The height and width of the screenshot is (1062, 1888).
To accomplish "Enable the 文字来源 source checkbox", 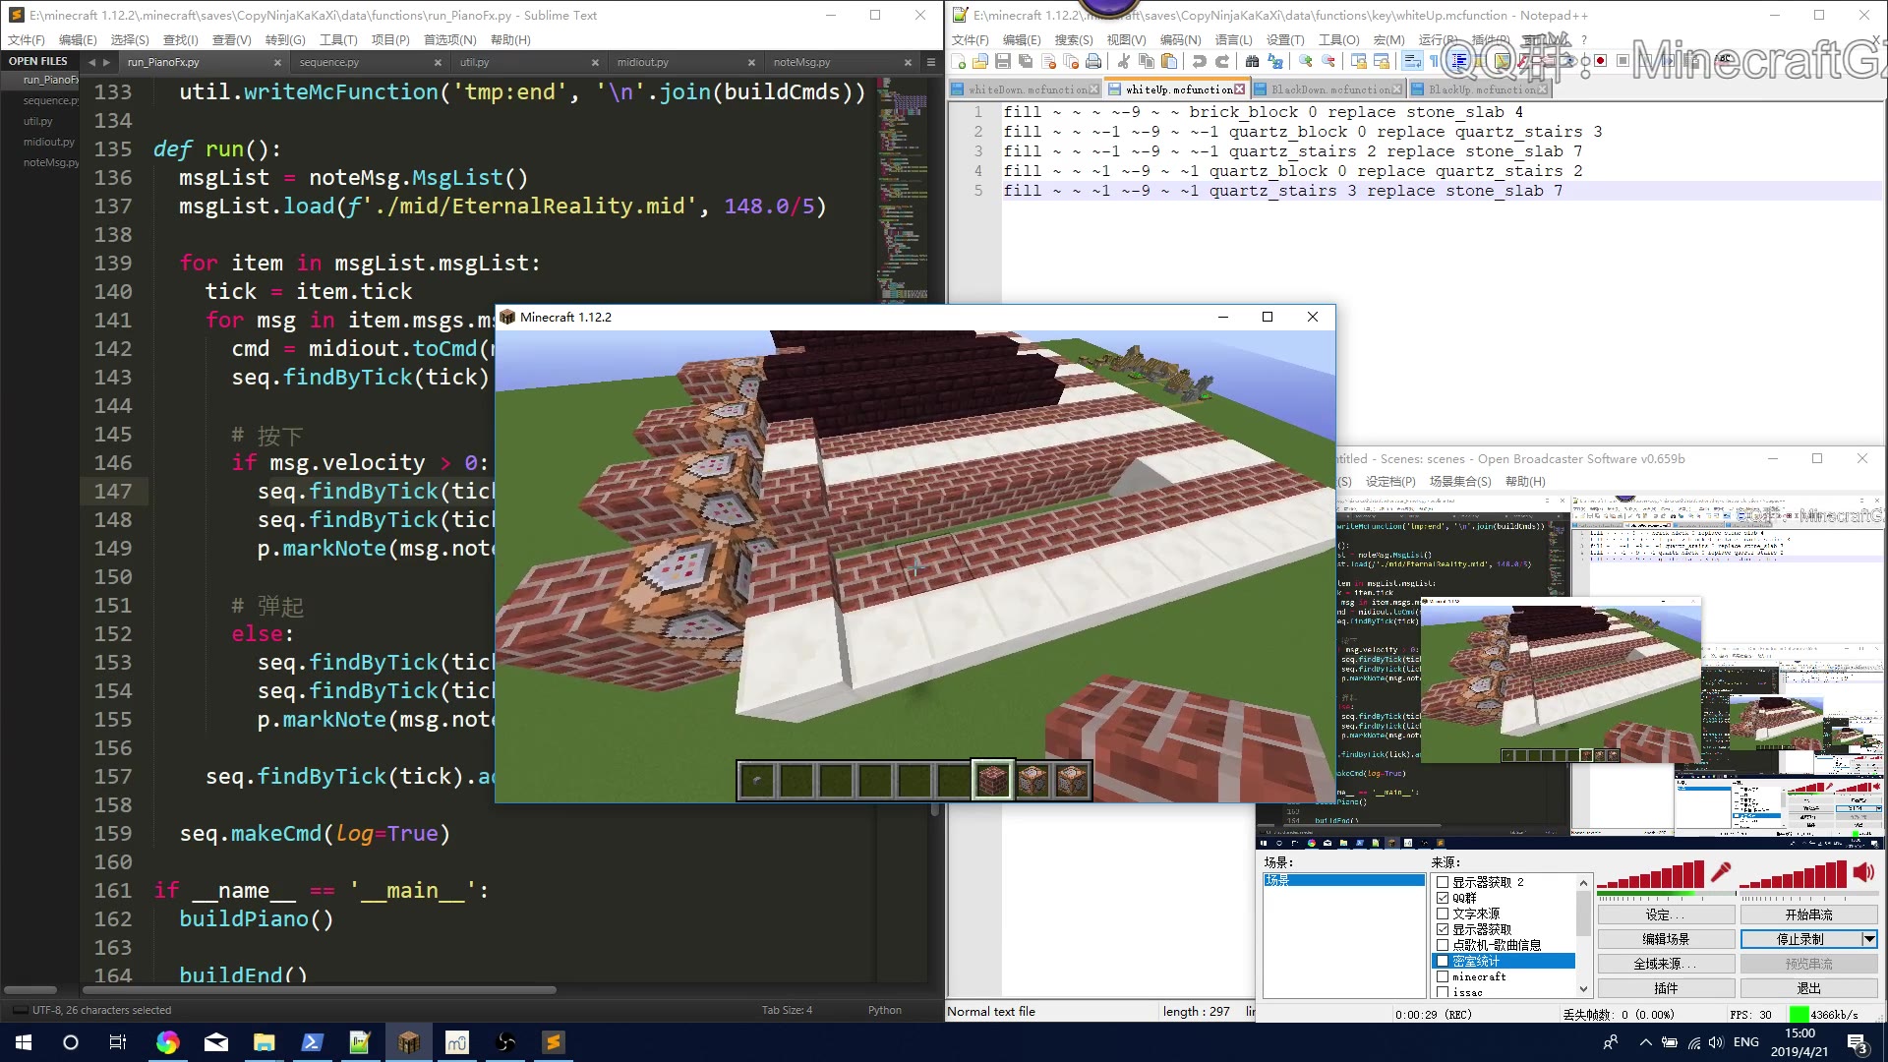I will (x=1443, y=914).
